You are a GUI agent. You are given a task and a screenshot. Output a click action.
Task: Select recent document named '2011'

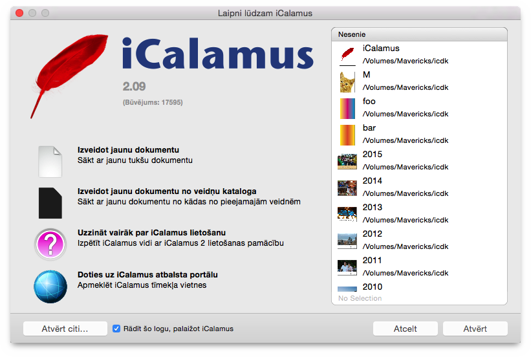(419, 266)
